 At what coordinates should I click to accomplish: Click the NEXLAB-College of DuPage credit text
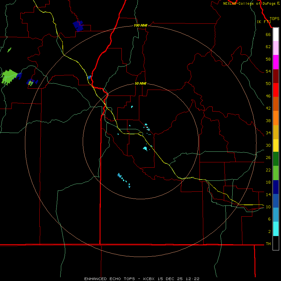click(251, 3)
